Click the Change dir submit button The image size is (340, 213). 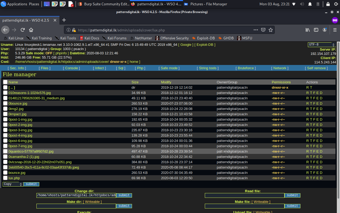click(124, 195)
